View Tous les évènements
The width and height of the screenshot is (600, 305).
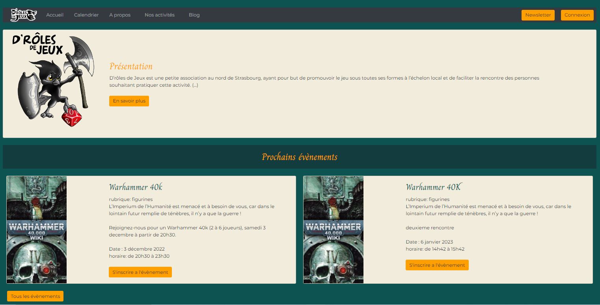35,296
